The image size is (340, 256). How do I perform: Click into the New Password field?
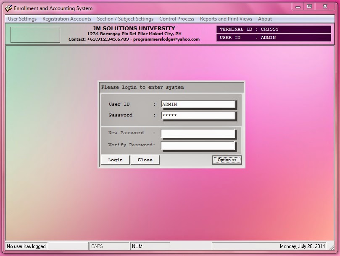[x=198, y=133]
